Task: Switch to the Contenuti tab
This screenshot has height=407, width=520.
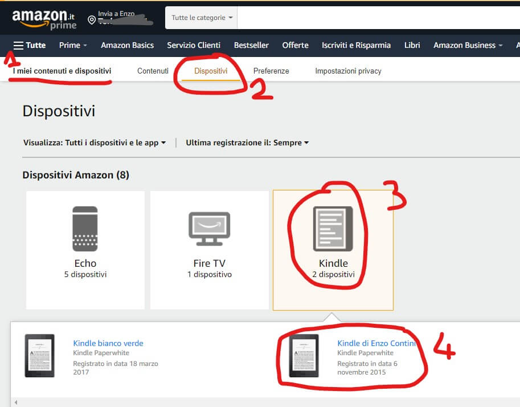Action: click(x=153, y=71)
